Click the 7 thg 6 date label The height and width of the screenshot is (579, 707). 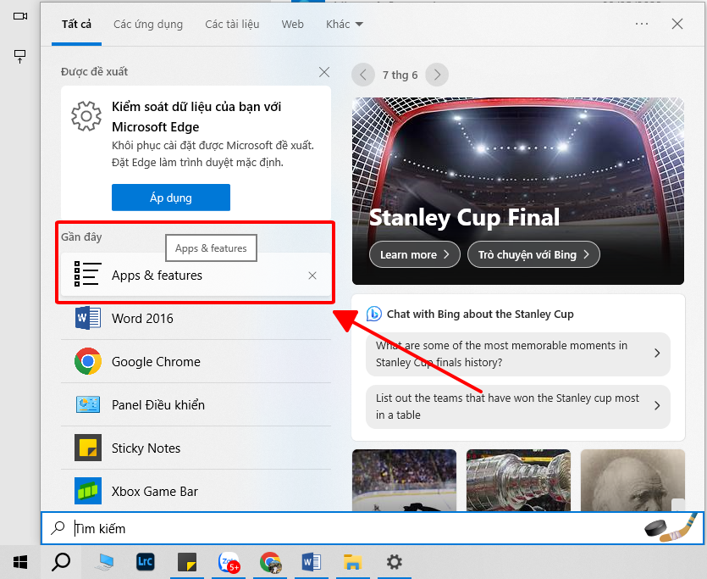coord(400,75)
